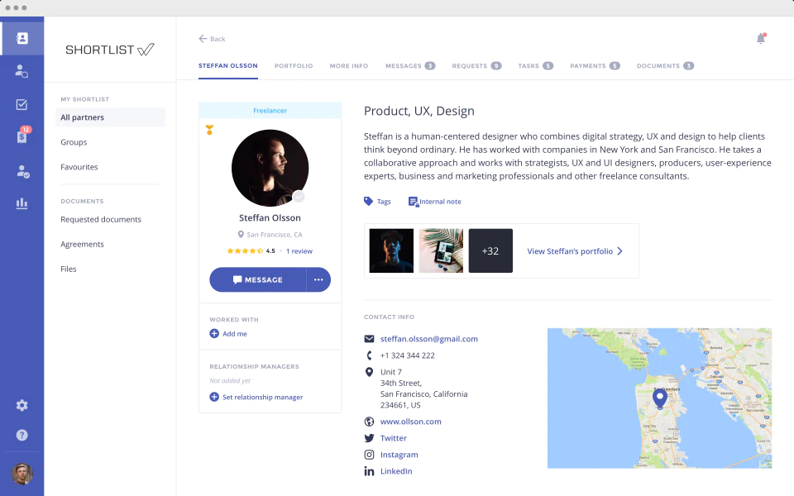Open the settings gear in sidebar
Viewport: 794px width, 496px height.
tap(22, 405)
